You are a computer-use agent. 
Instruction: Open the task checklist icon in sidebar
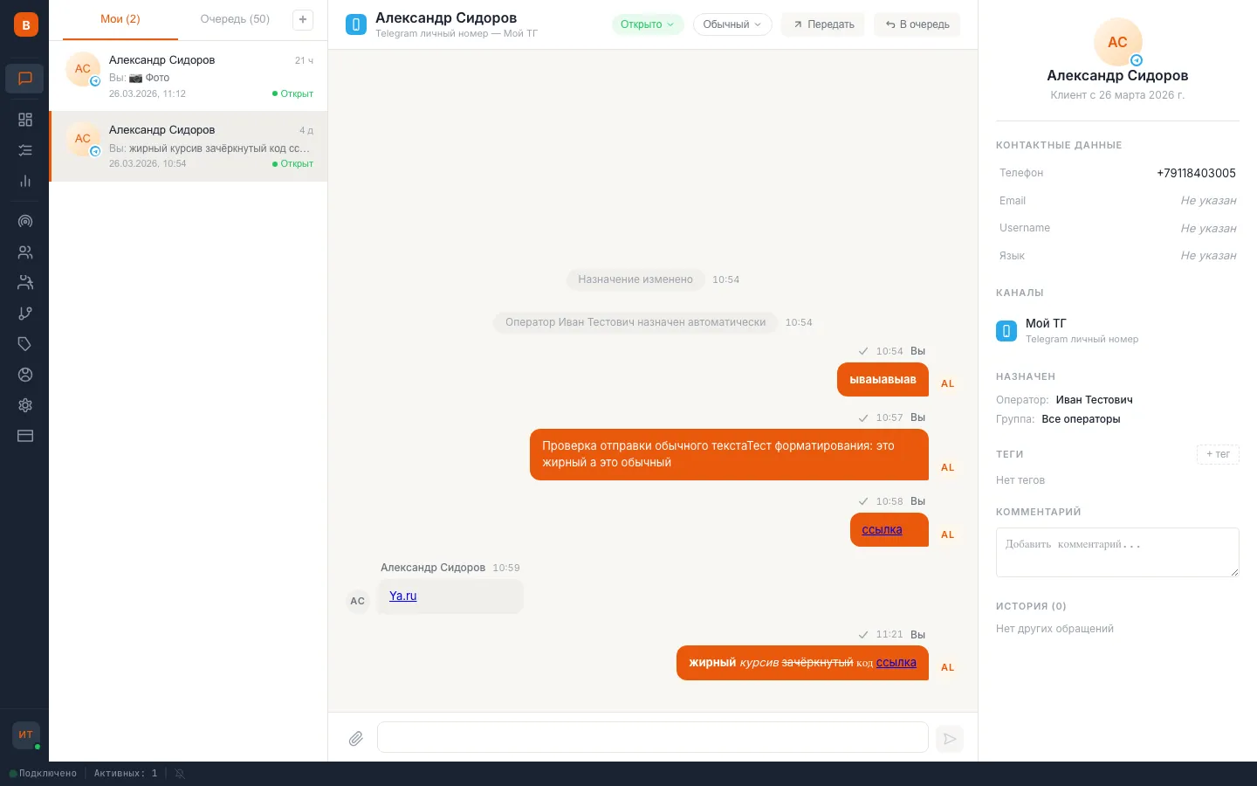25,150
